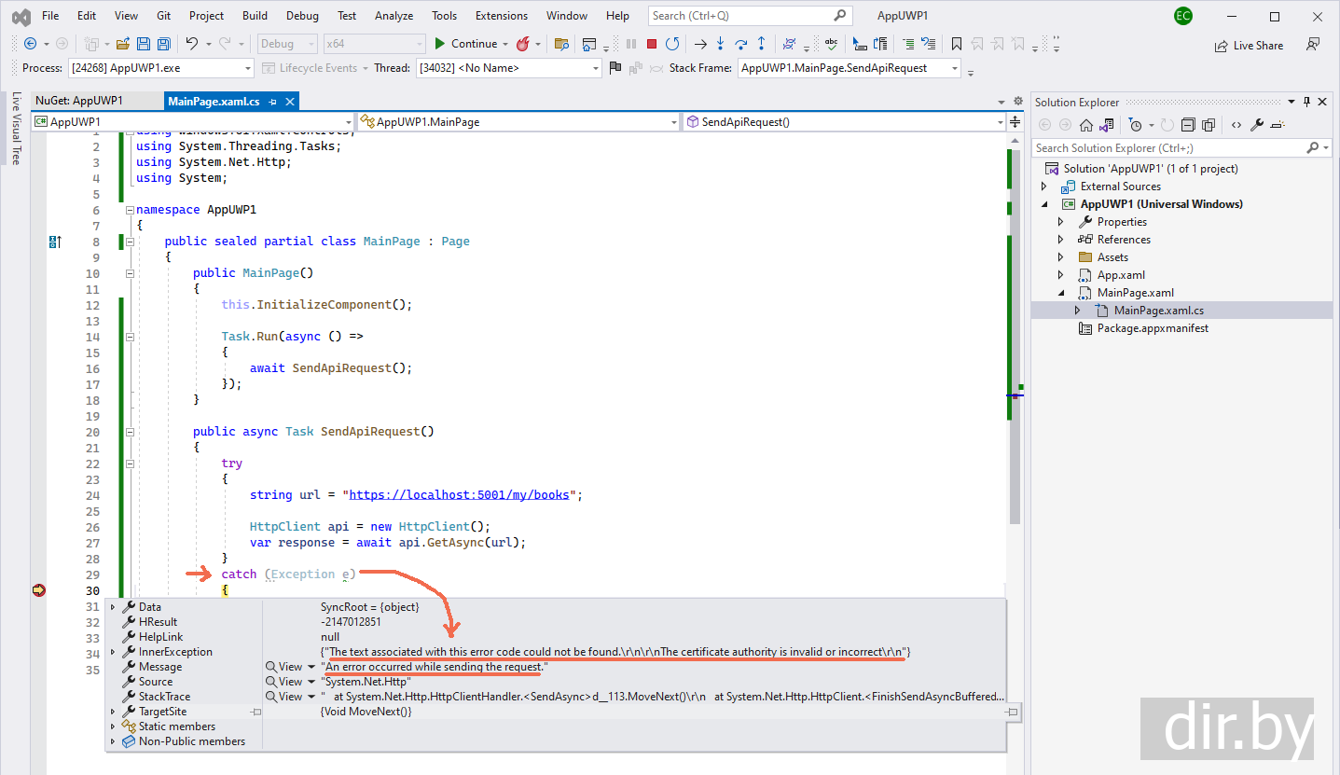Expand the References node in Solution Explorer
Viewport: 1340px width, 775px height.
(x=1061, y=240)
